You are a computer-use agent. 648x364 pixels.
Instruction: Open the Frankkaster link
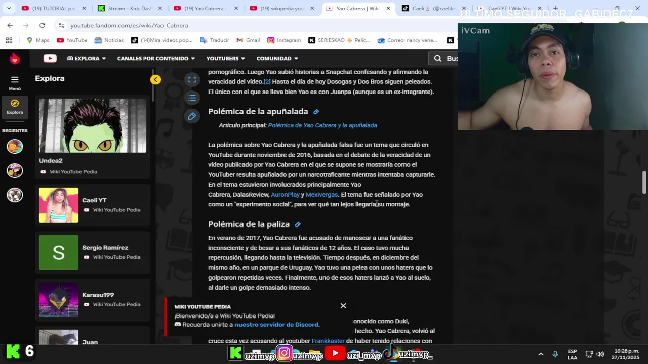328,341
